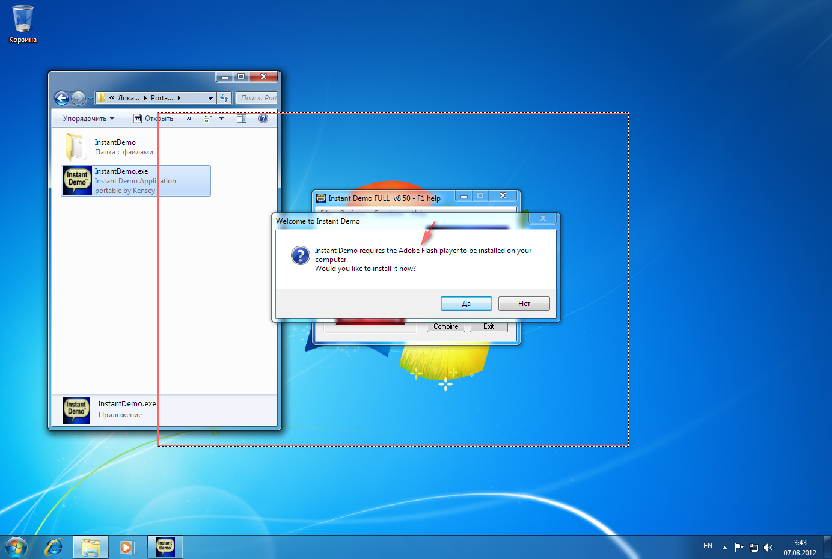Click Да to install Flash player
Image resolution: width=832 pixels, height=559 pixels.
(466, 304)
